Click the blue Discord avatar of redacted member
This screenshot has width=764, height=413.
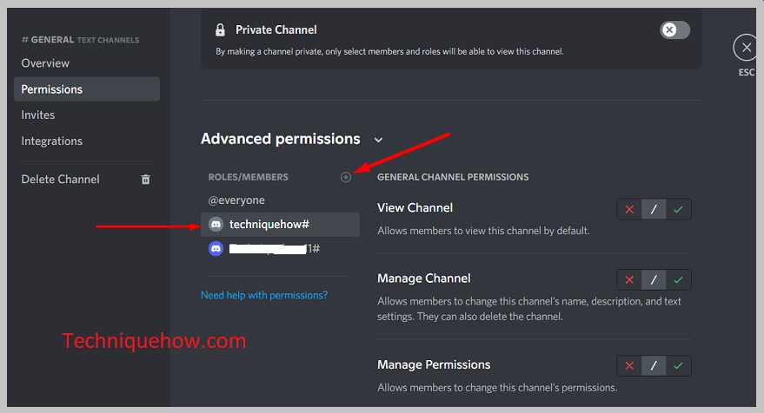[216, 248]
